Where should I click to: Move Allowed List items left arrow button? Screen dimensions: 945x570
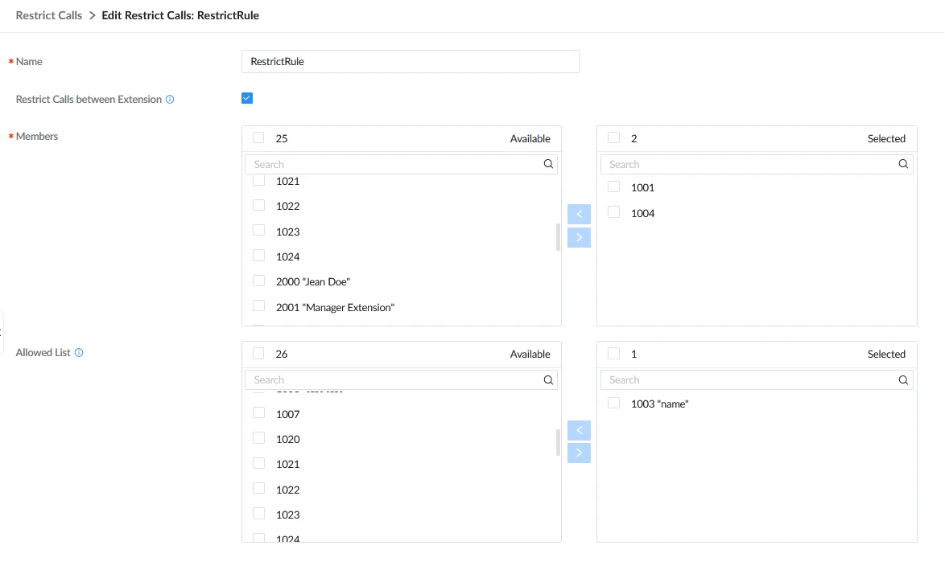click(579, 430)
